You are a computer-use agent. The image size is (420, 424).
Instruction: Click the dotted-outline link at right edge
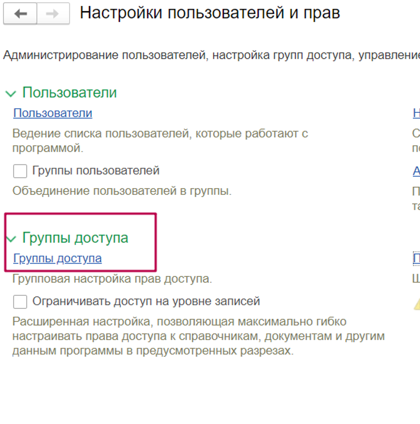click(x=416, y=258)
